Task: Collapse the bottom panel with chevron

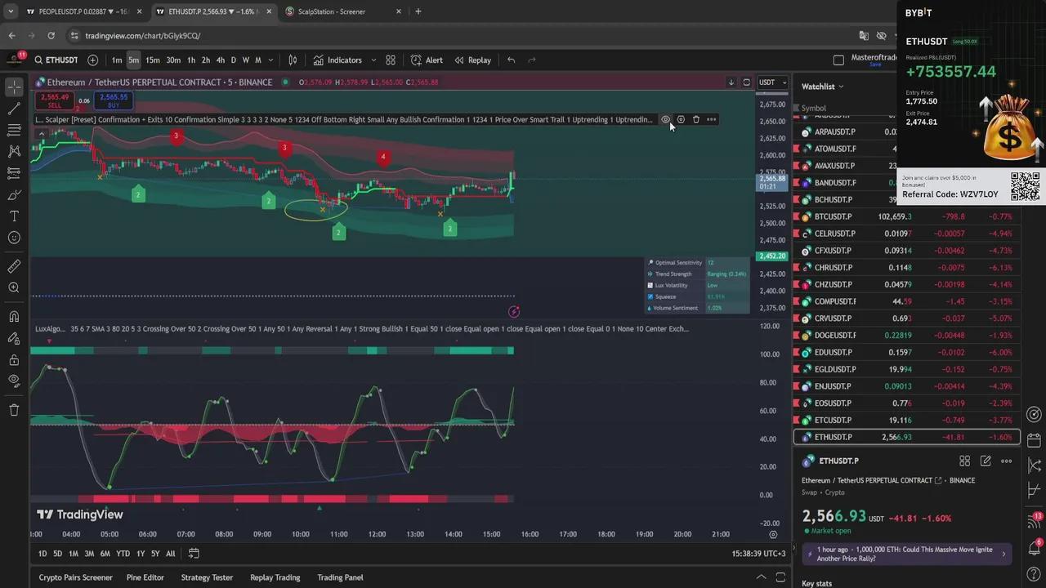Action: tap(761, 577)
